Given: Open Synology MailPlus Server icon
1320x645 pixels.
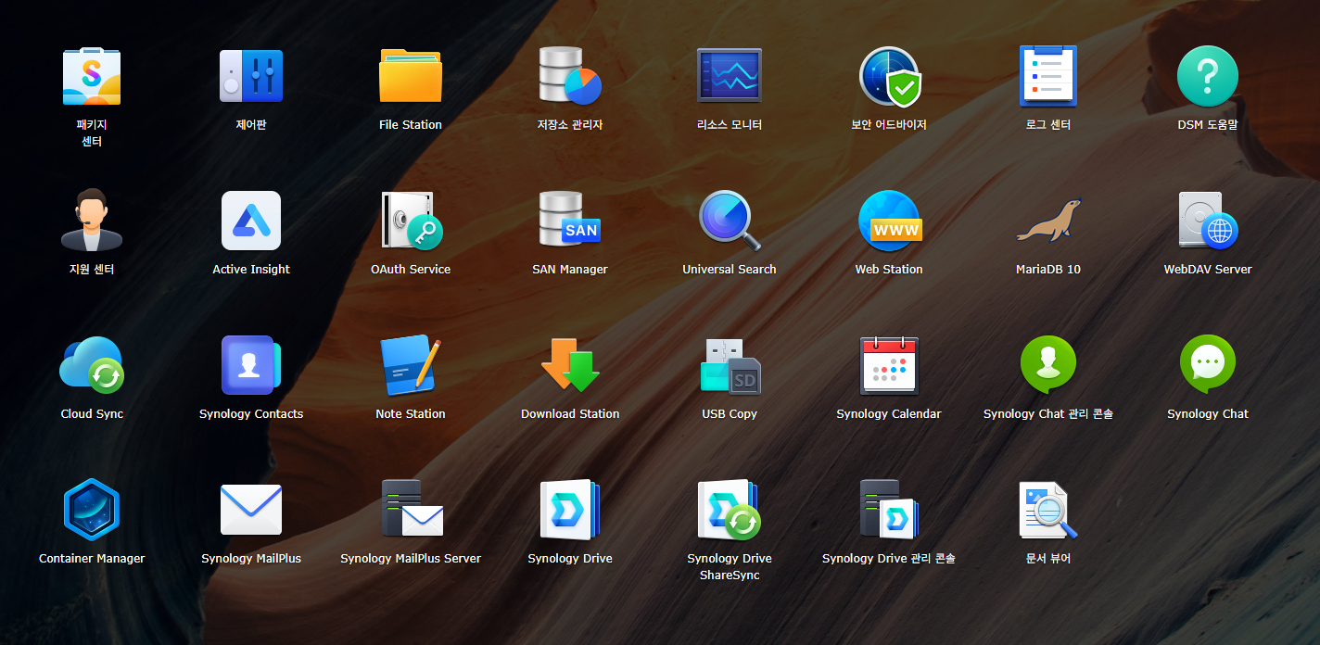Looking at the screenshot, I should point(412,508).
